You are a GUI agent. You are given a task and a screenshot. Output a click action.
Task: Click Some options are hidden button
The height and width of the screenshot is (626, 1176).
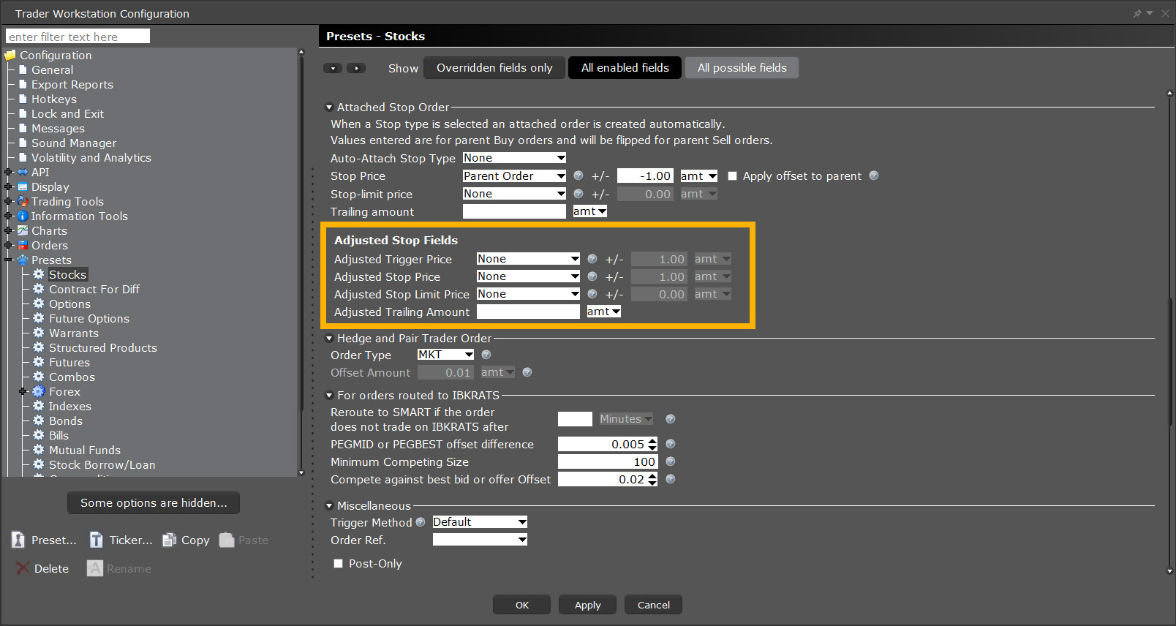[154, 503]
